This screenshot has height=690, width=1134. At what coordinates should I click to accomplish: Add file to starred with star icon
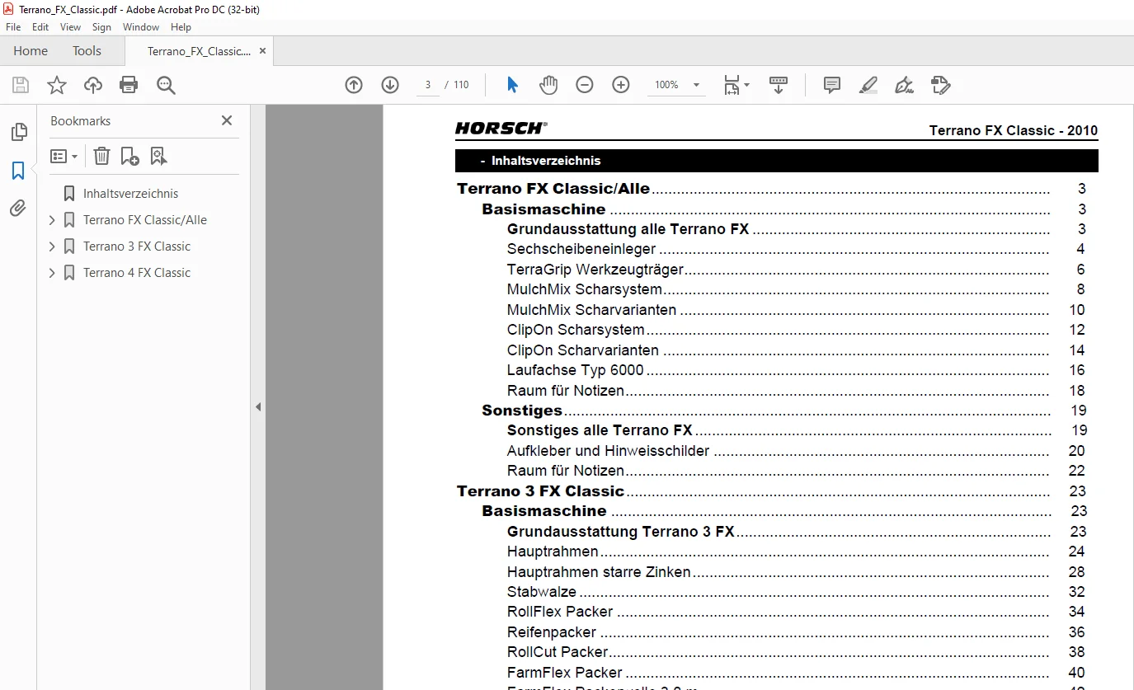[57, 85]
